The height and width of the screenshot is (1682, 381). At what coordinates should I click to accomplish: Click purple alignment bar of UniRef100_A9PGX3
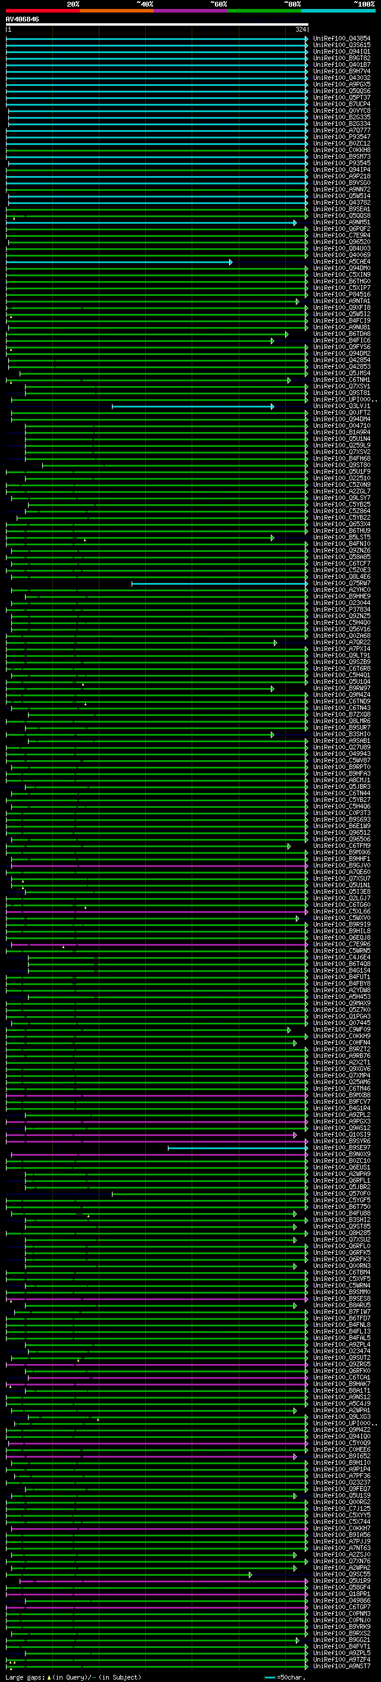[x=157, y=1122]
